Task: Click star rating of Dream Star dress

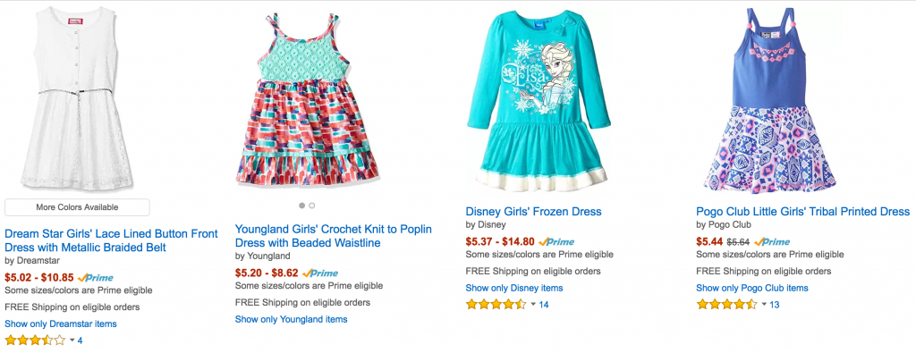Action: [35, 340]
